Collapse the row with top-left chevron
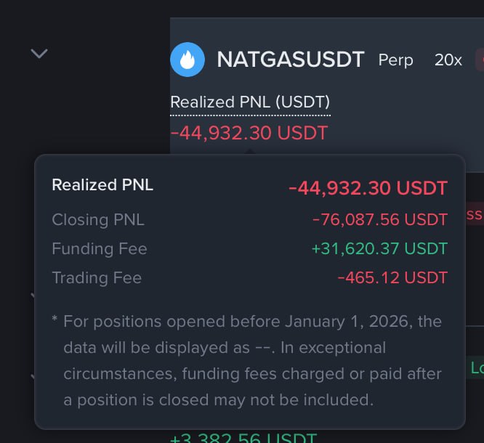Screen dimensions: 484x443 [x=39, y=54]
